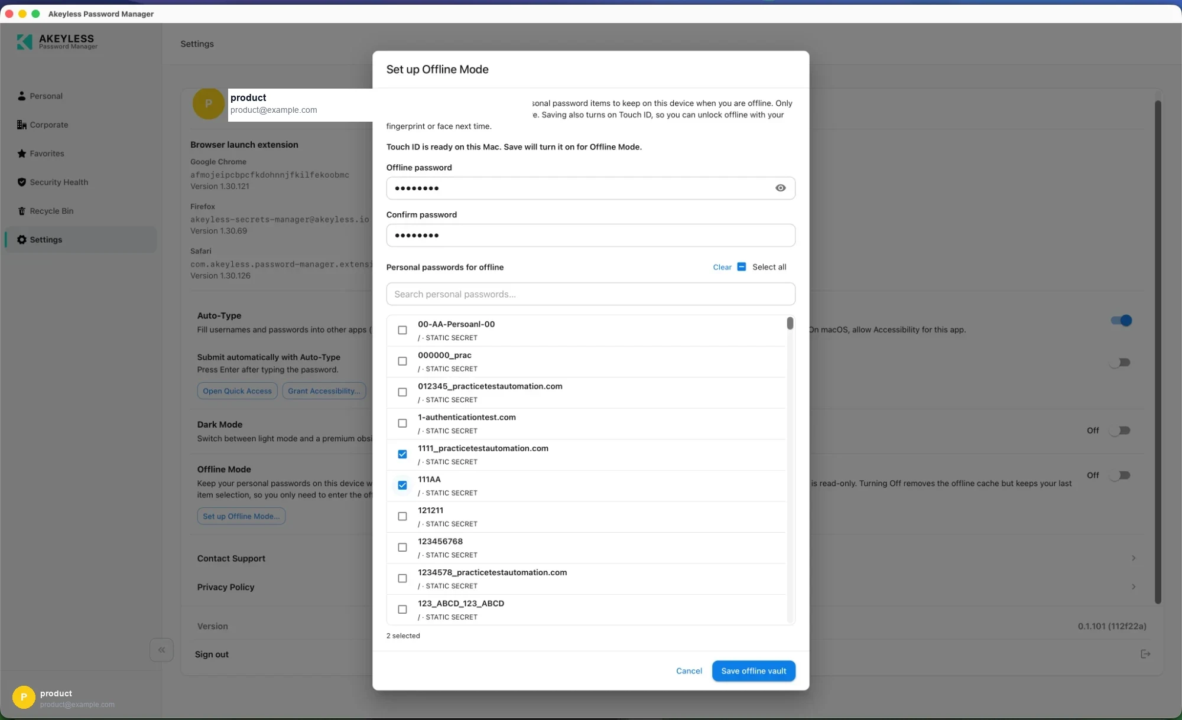Image resolution: width=1182 pixels, height=720 pixels.
Task: Click Save offline vault button
Action: click(754, 671)
